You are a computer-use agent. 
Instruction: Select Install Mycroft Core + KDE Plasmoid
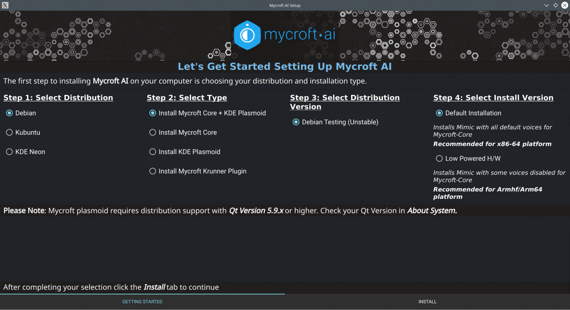click(153, 113)
